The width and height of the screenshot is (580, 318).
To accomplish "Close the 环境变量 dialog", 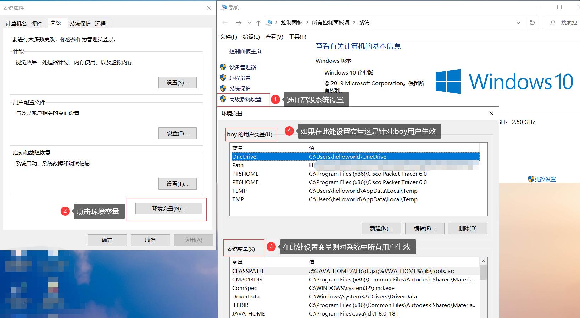I will pos(491,113).
